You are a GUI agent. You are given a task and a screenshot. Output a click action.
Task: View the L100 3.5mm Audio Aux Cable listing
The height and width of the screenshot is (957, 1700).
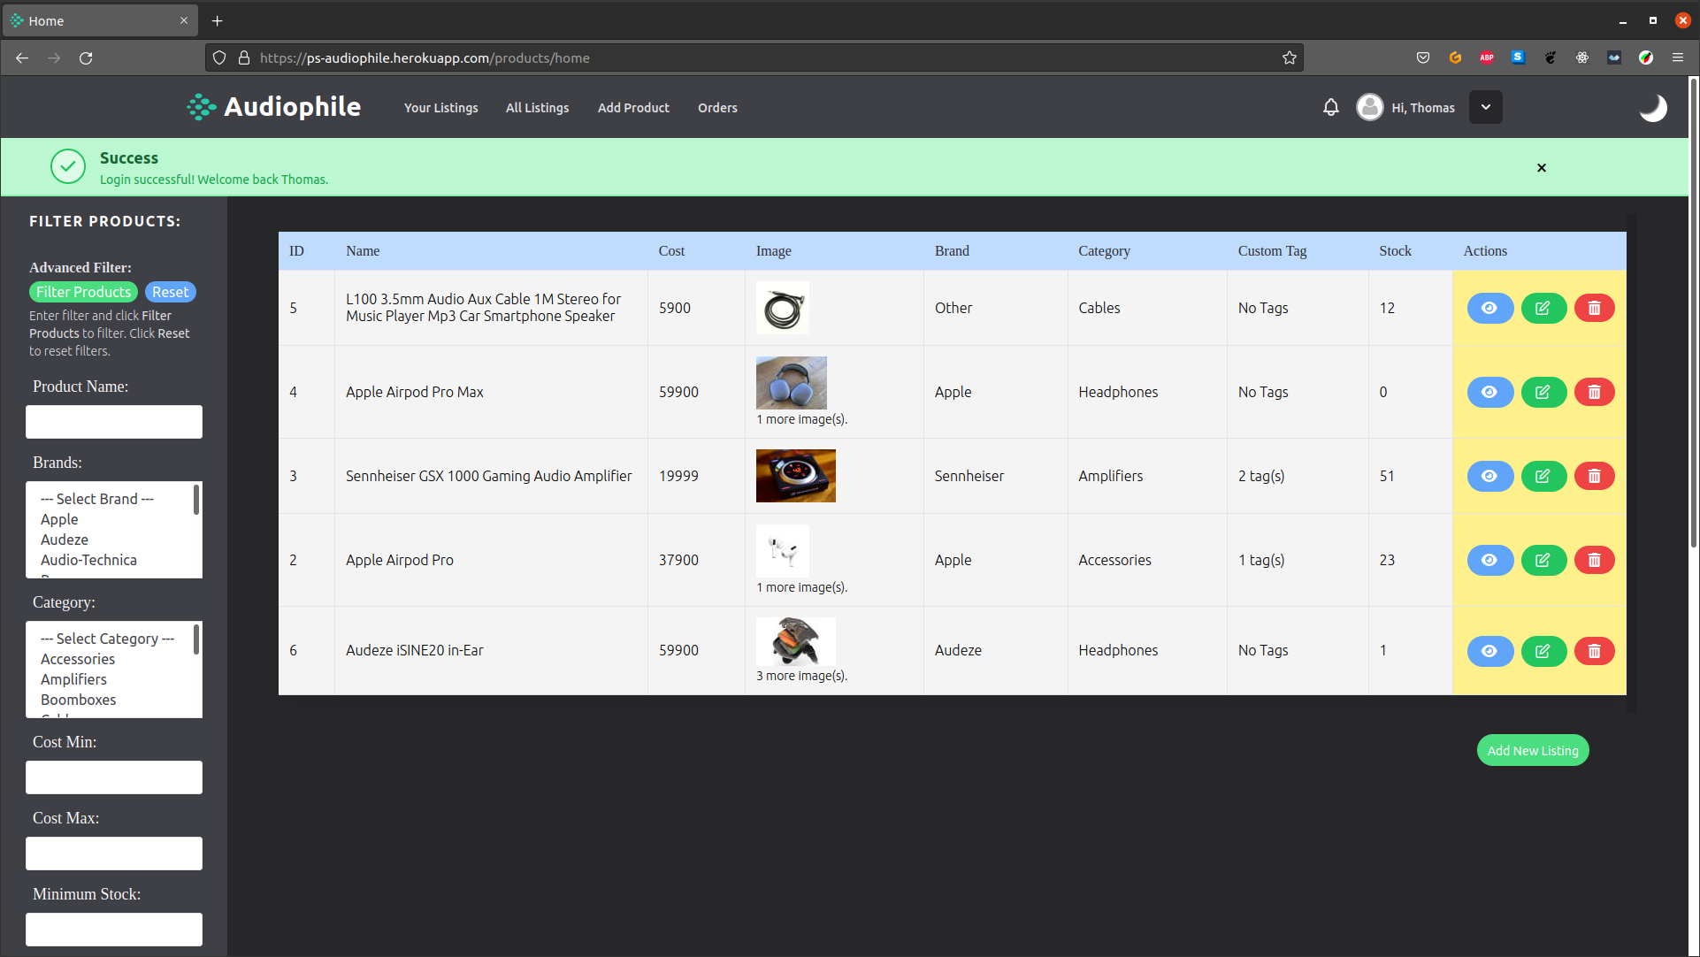pos(1490,308)
